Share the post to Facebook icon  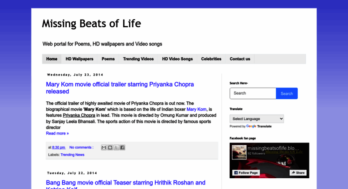point(122,147)
